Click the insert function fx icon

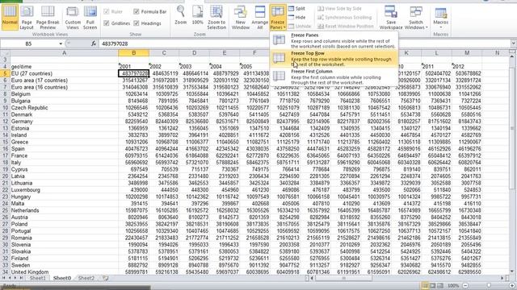(94, 43)
